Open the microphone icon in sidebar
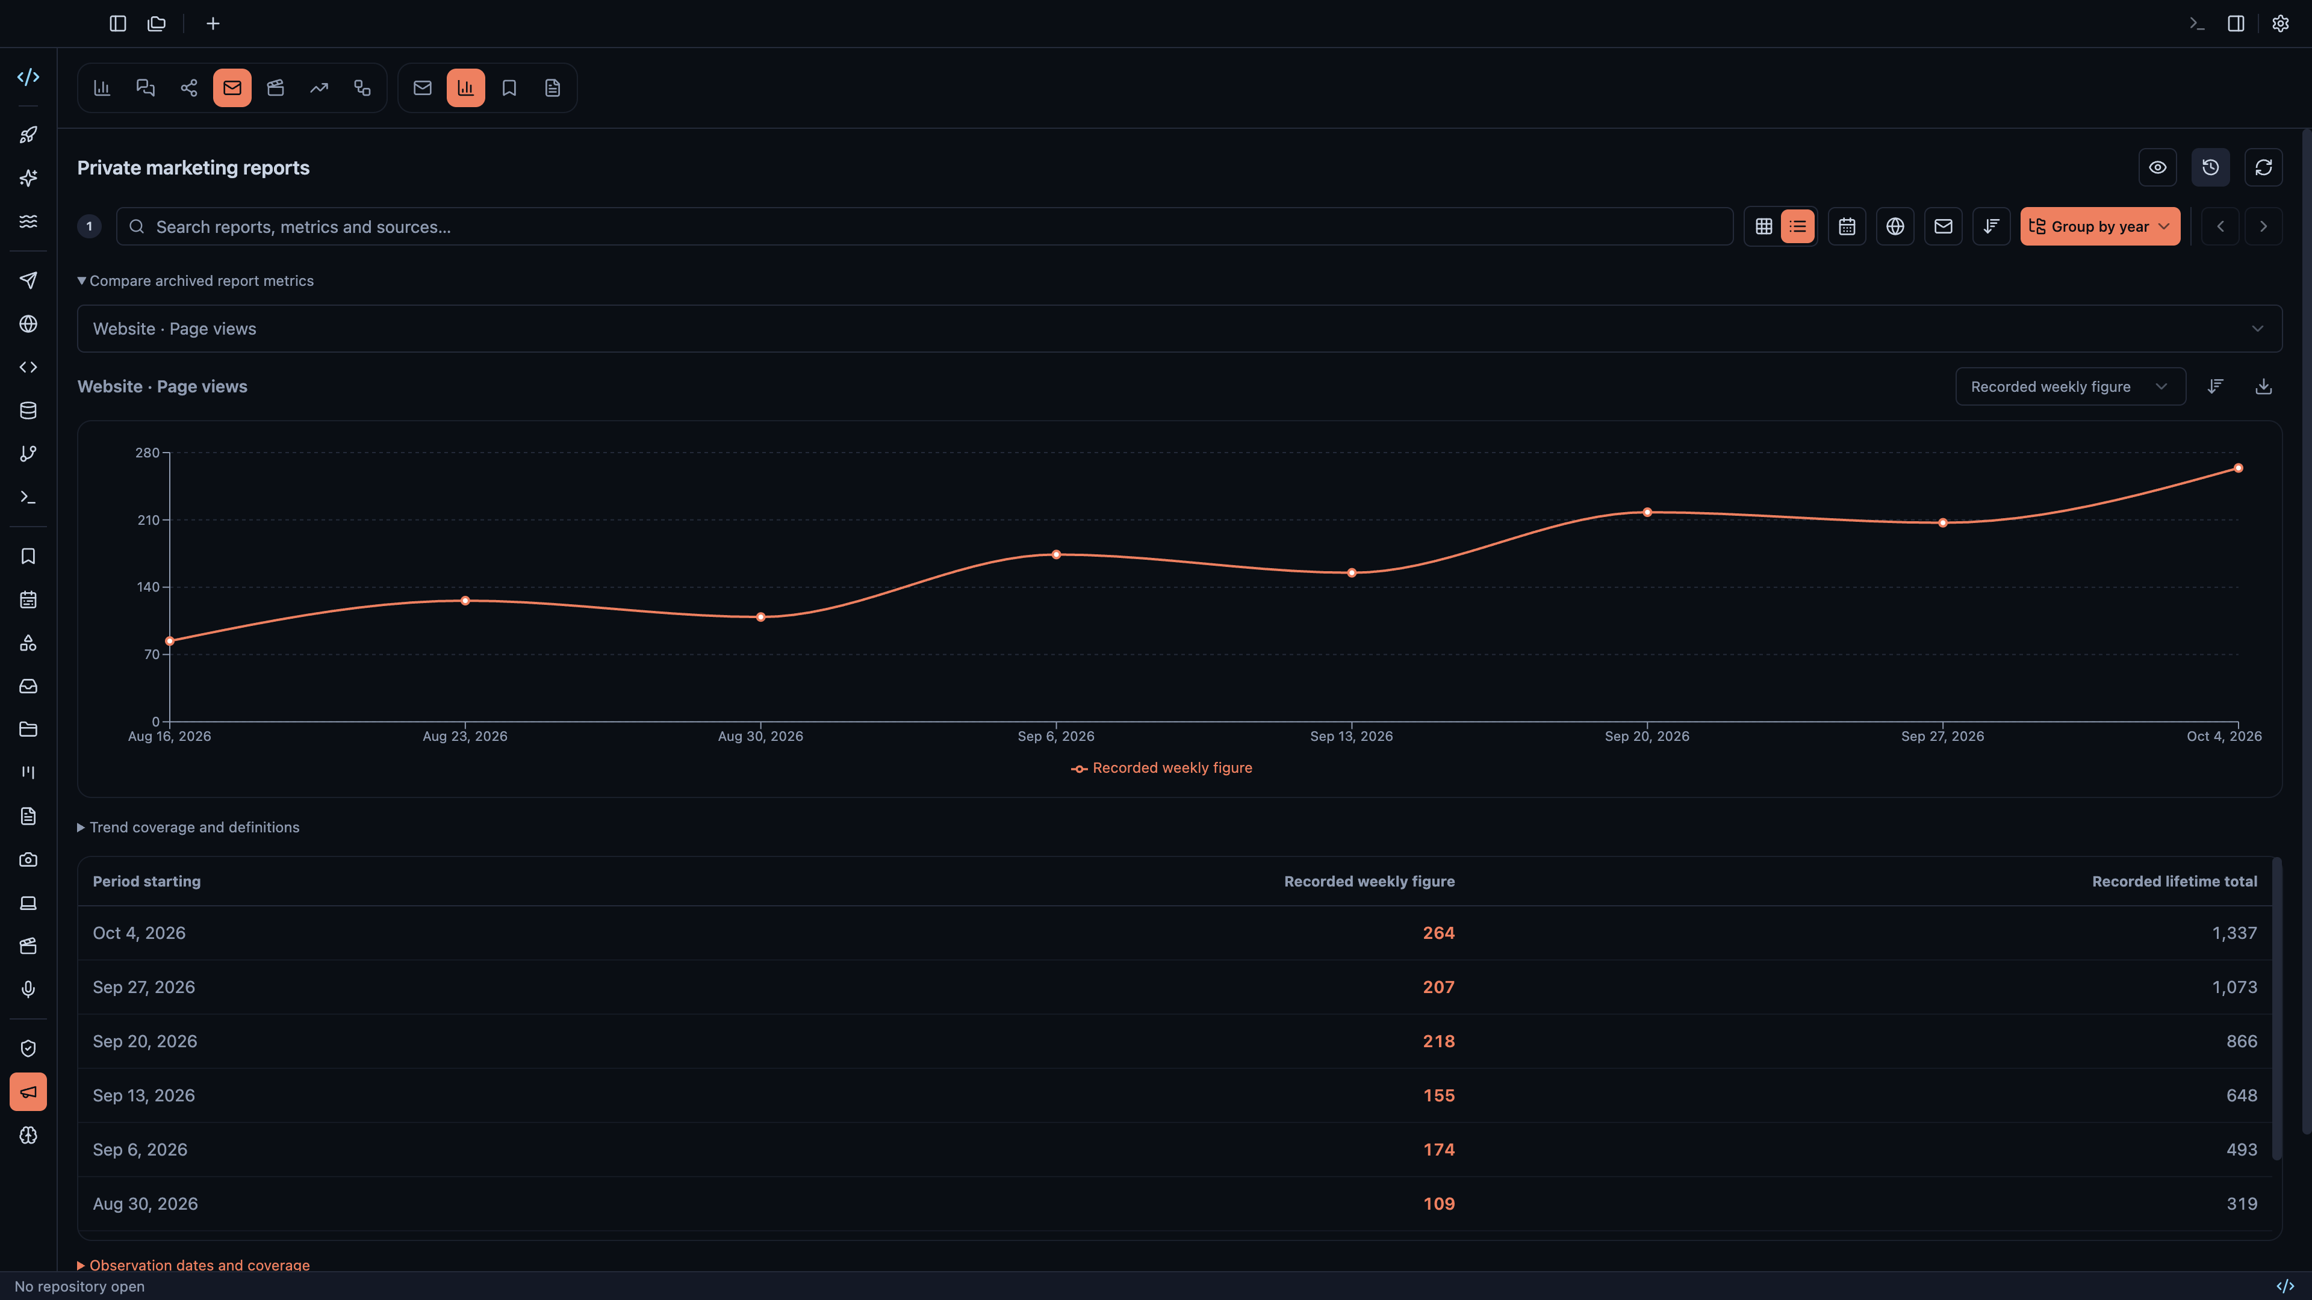Image resolution: width=2312 pixels, height=1300 pixels. pos(28,989)
